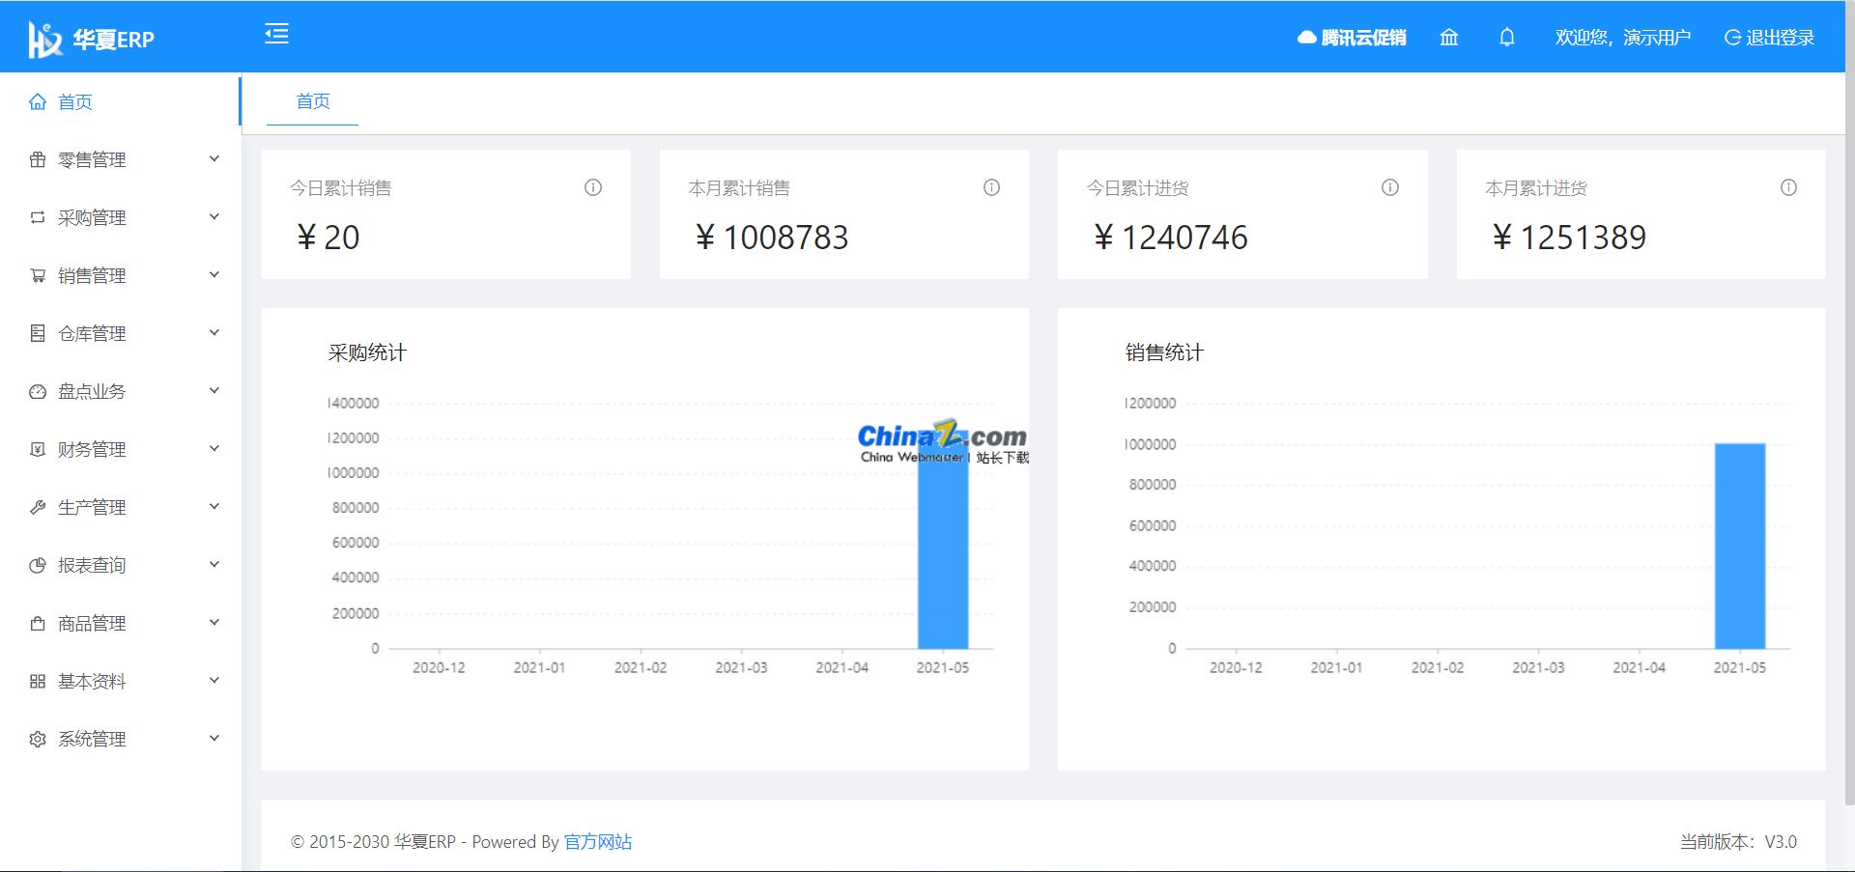
Task: Click the home icon next to 首页
Action: [x=38, y=101]
